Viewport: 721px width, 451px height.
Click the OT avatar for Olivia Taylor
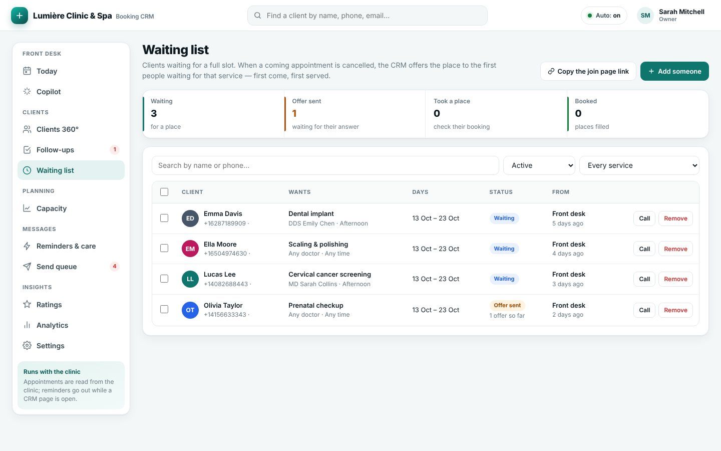point(190,310)
